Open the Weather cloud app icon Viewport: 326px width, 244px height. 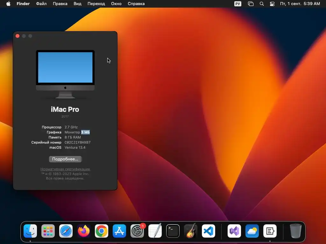click(x=252, y=231)
